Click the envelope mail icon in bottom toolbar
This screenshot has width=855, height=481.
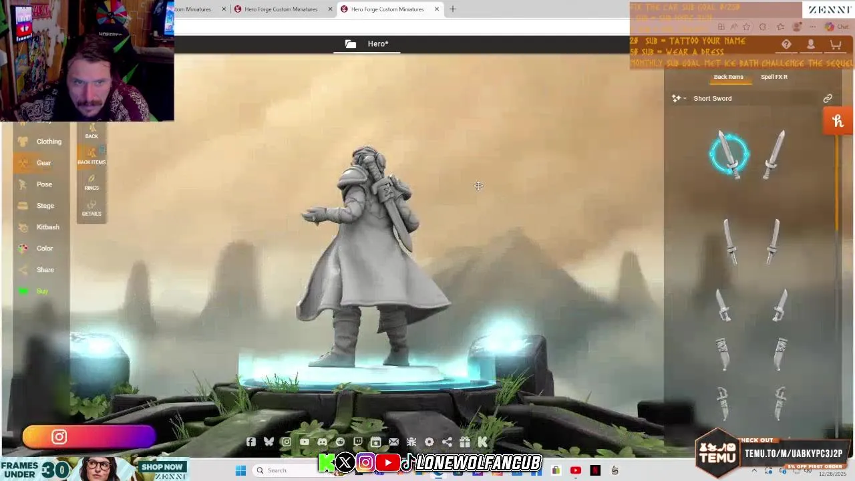pyautogui.click(x=393, y=442)
